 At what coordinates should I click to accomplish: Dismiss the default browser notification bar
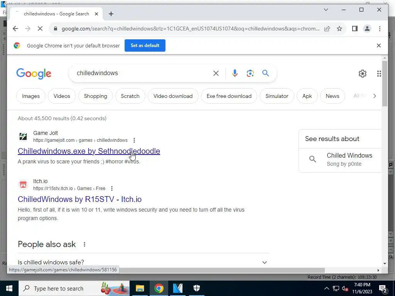coord(379,45)
